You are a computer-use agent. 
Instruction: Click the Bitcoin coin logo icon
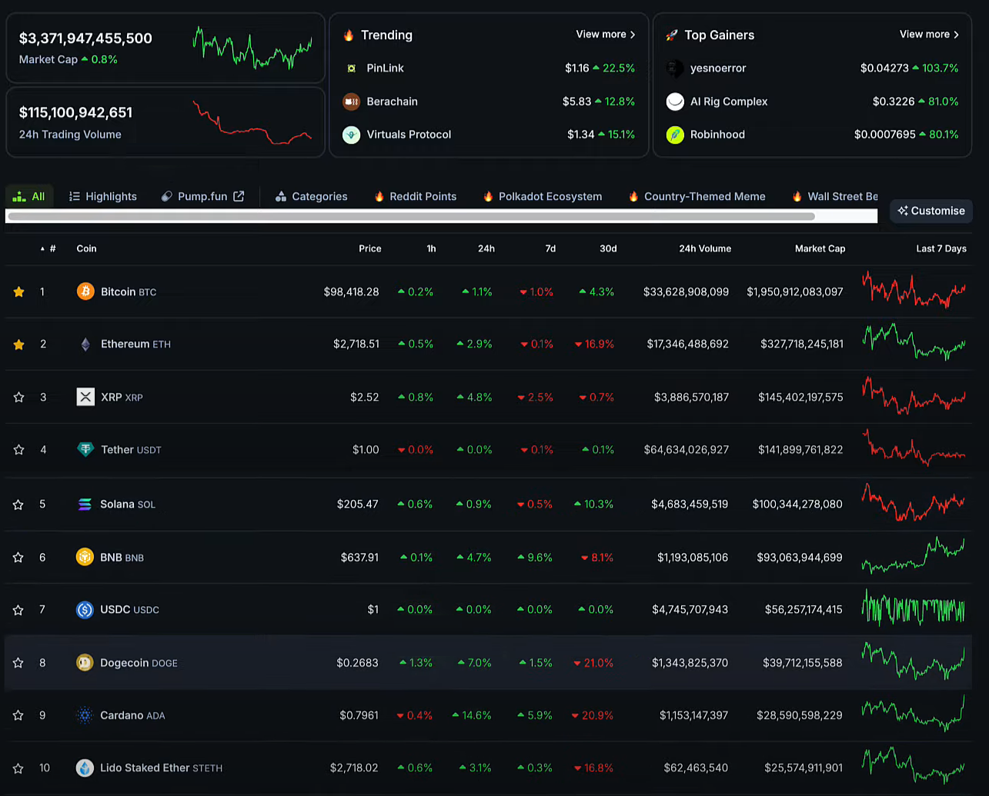point(85,291)
